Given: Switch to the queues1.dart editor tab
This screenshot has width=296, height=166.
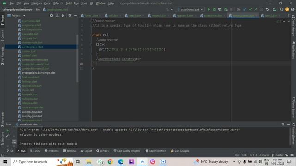Looking at the screenshot, I should (x=185, y=16).
